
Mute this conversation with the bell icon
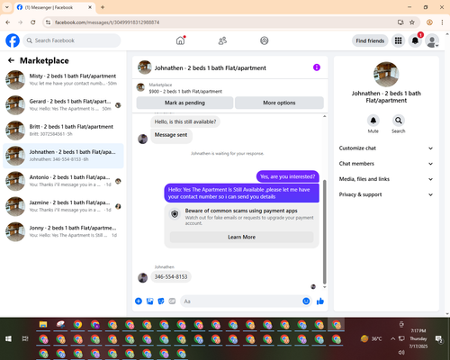pos(373,121)
